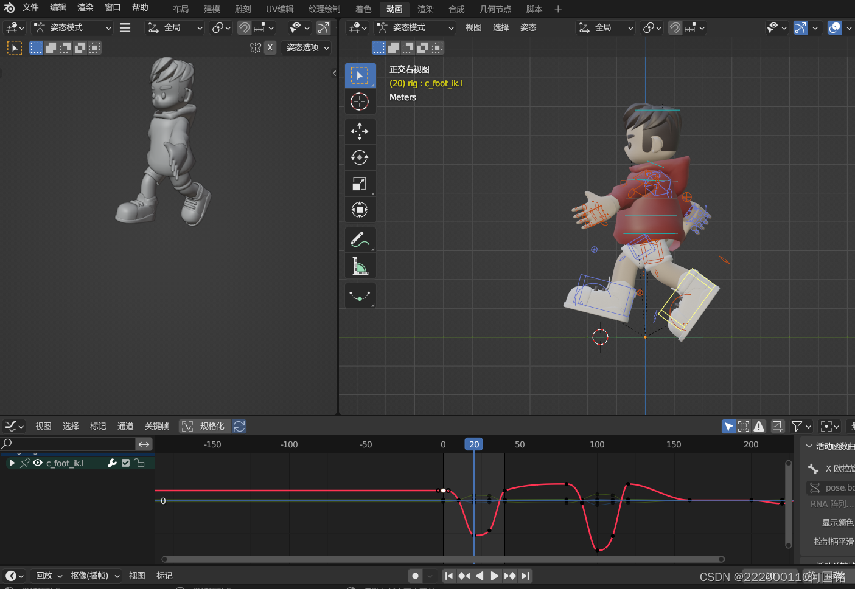Click the graph editor type icon

click(x=13, y=426)
